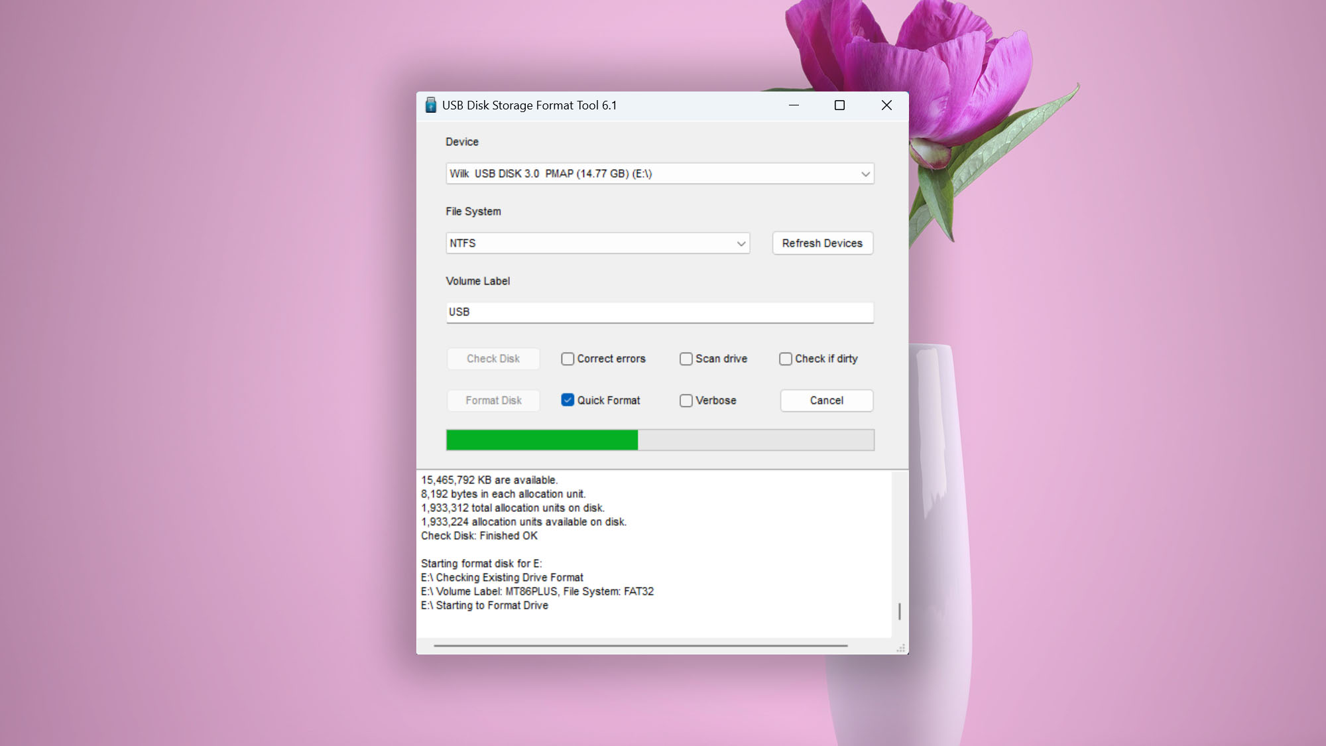Enable the Correct errors checkbox
Screen dimensions: 1326x746
point(568,359)
